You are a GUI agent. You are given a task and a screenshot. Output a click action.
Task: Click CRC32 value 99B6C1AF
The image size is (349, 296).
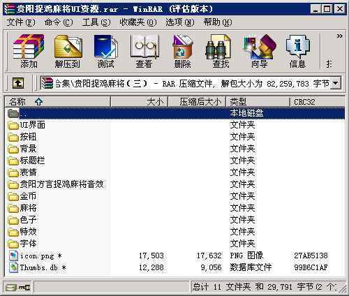pyautogui.click(x=311, y=267)
